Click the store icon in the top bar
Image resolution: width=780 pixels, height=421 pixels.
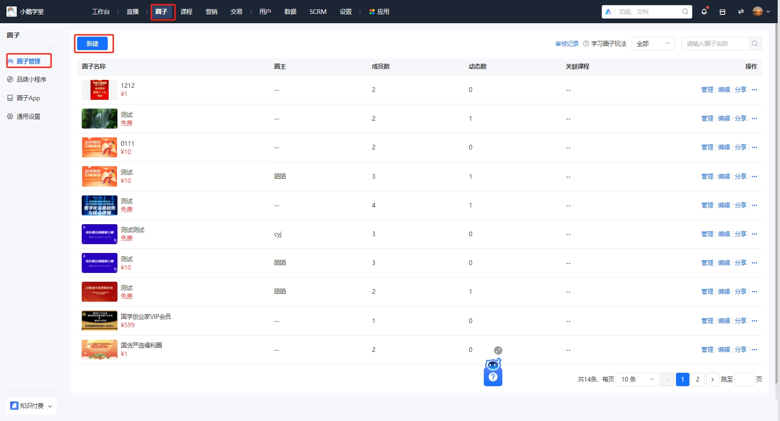tap(722, 11)
